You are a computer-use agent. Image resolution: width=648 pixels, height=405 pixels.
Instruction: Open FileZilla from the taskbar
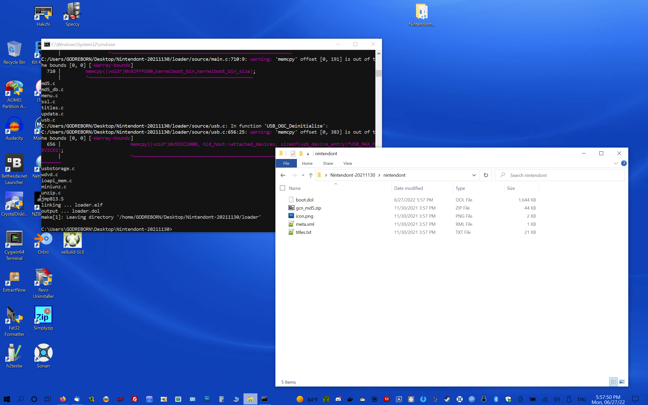135,399
